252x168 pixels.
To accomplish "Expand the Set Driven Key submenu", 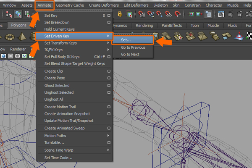I will (x=74, y=36).
